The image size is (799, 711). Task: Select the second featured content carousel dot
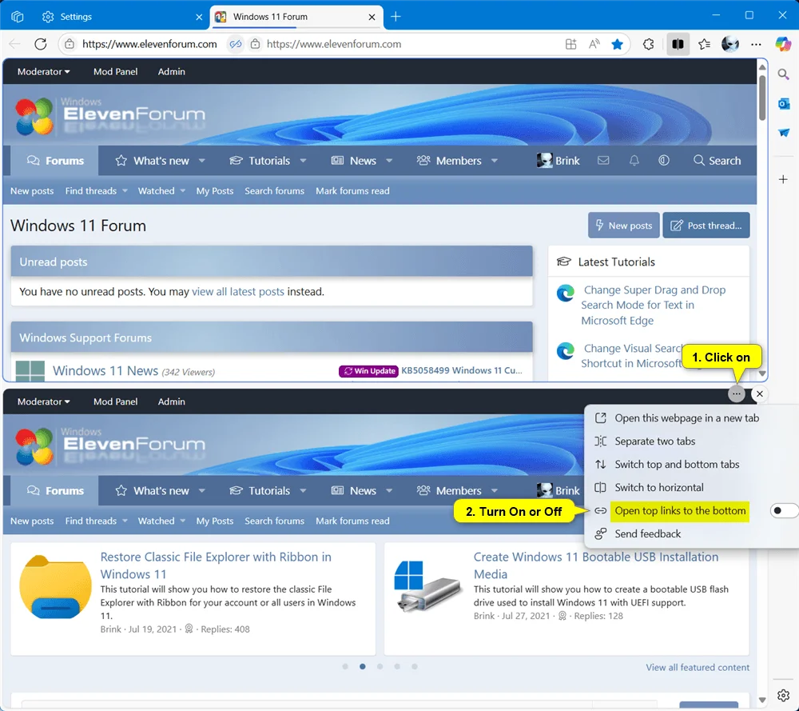coord(362,667)
